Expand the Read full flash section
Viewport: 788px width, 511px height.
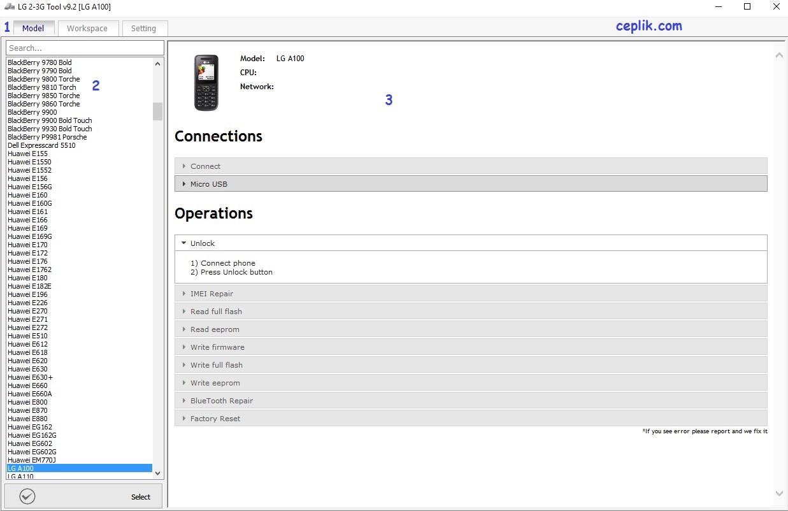[x=471, y=312]
